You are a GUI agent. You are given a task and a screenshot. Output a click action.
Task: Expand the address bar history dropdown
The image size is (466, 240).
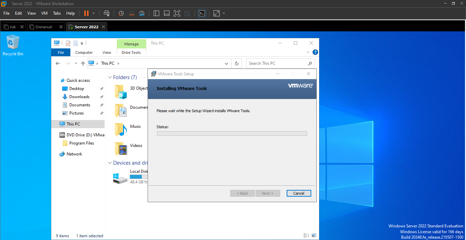click(x=227, y=63)
